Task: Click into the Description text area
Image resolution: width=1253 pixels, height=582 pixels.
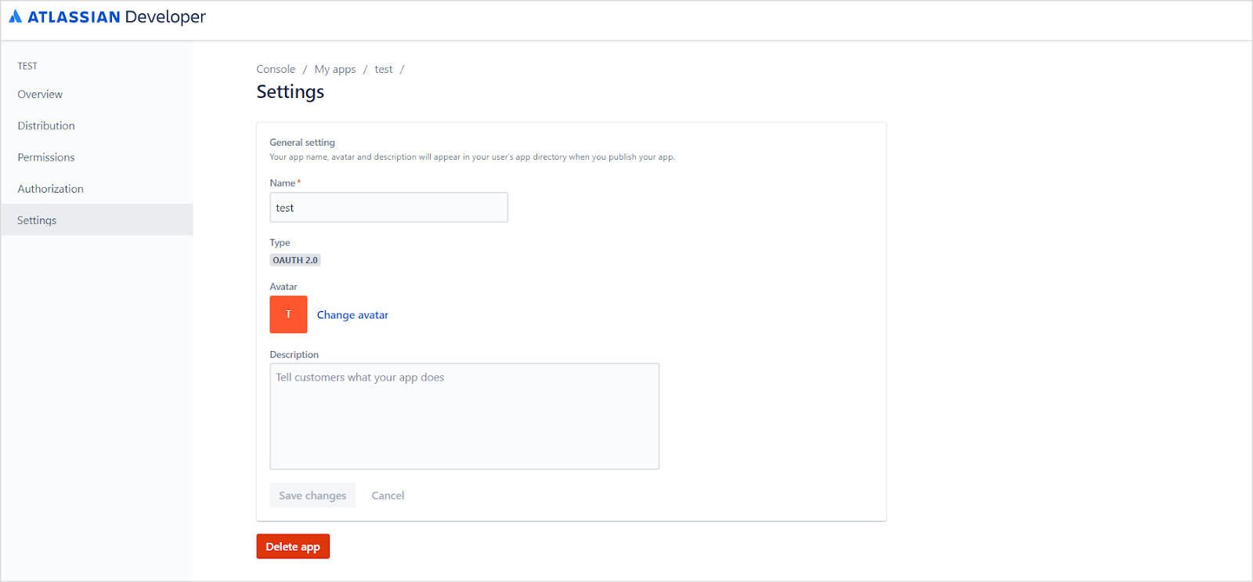Action: click(464, 416)
